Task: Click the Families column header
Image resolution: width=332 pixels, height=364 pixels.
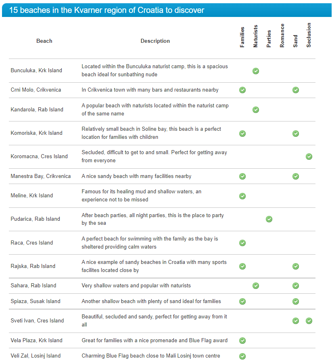Action: tap(242, 37)
